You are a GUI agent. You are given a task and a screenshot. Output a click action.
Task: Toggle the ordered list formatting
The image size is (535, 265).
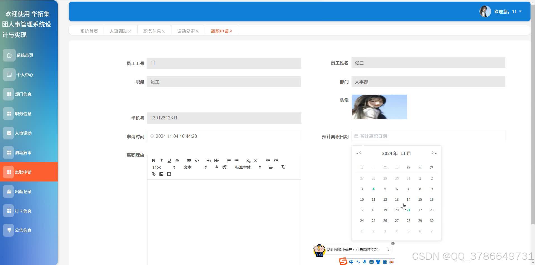point(229,161)
